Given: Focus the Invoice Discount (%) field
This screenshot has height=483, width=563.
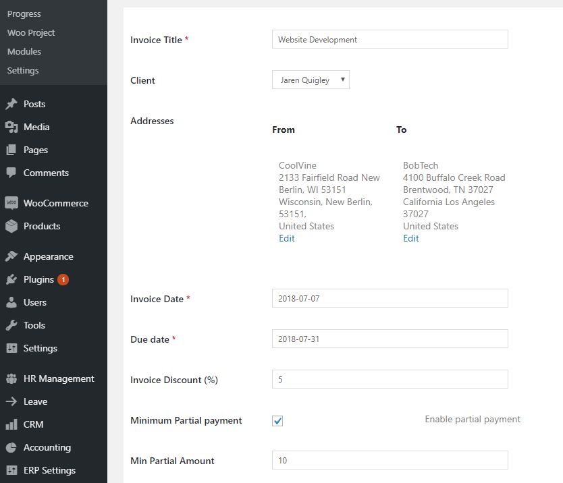Looking at the screenshot, I should tap(390, 380).
